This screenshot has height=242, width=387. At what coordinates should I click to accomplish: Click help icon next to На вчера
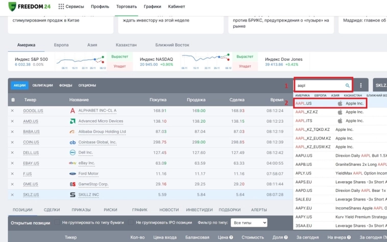coord(349,237)
